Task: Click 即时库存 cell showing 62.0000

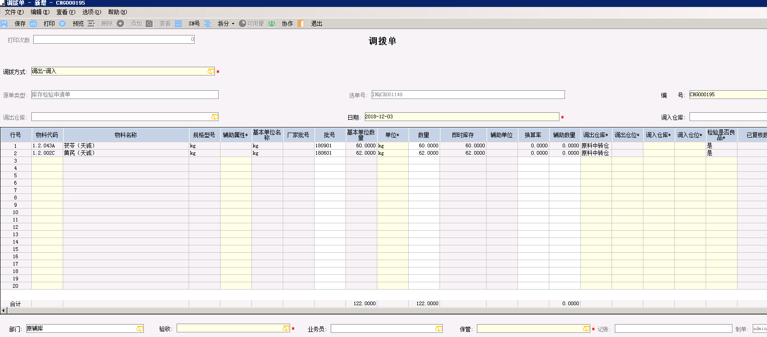Action: [x=463, y=153]
